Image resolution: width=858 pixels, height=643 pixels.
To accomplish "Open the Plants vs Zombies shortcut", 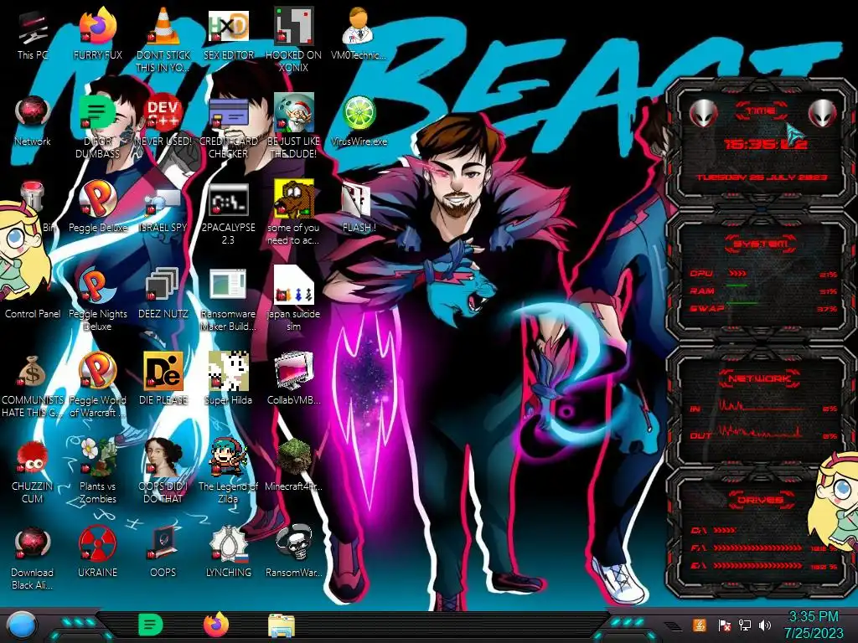I will [x=98, y=471].
